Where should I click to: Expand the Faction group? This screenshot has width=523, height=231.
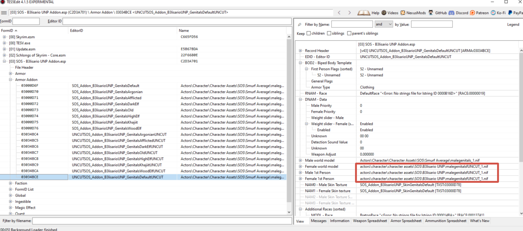[x=10, y=183]
